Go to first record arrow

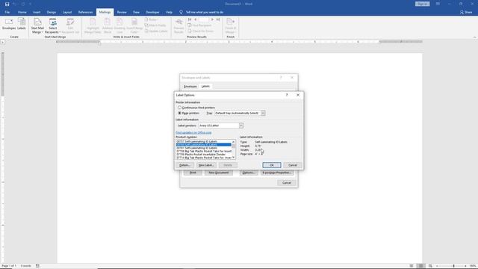pos(190,19)
